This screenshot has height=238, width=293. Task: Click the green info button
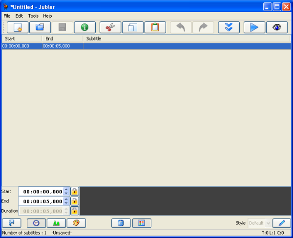point(84,27)
